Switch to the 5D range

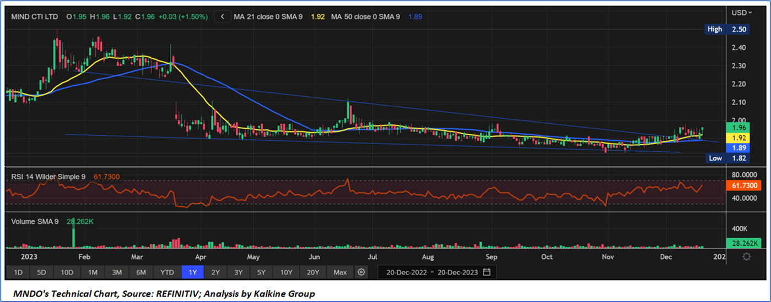[42, 272]
